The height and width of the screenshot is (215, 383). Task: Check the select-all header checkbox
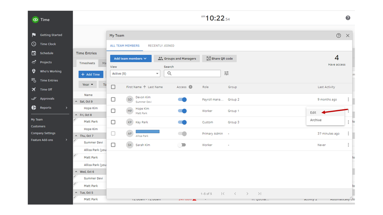[113, 87]
